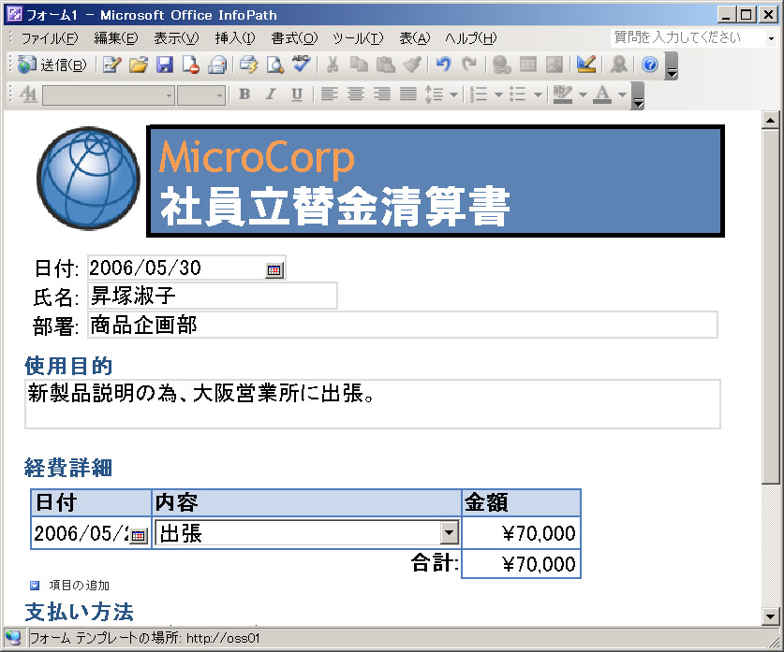Justify the text
The image size is (784, 652).
(408, 94)
